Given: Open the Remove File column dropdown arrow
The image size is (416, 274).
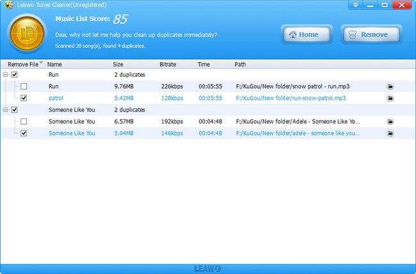Looking at the screenshot, I should 42,63.
